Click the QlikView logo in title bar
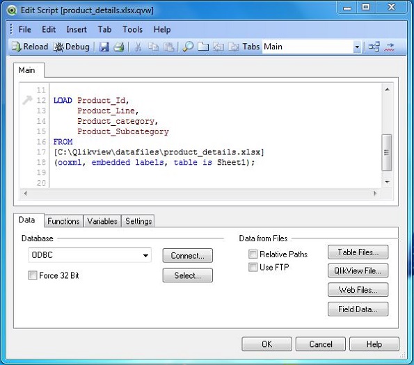The image size is (414, 365). coord(12,10)
